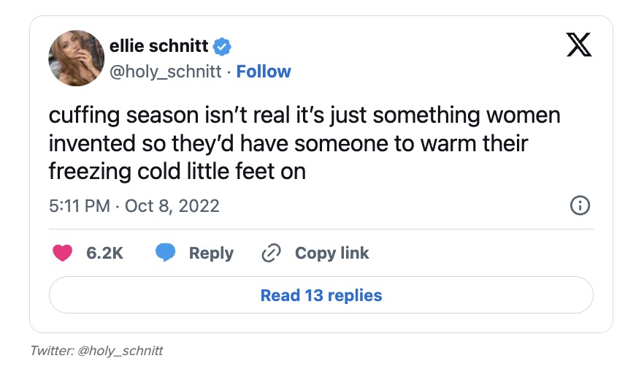The height and width of the screenshot is (380, 644).
Task: Open the tweet info circle icon
Action: [579, 206]
